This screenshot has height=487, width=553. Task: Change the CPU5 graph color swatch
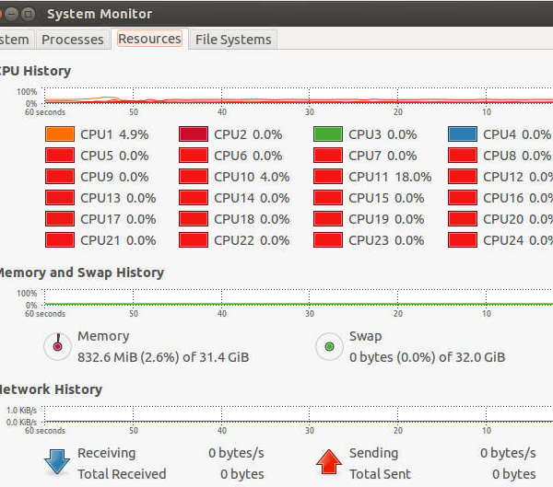point(60,156)
